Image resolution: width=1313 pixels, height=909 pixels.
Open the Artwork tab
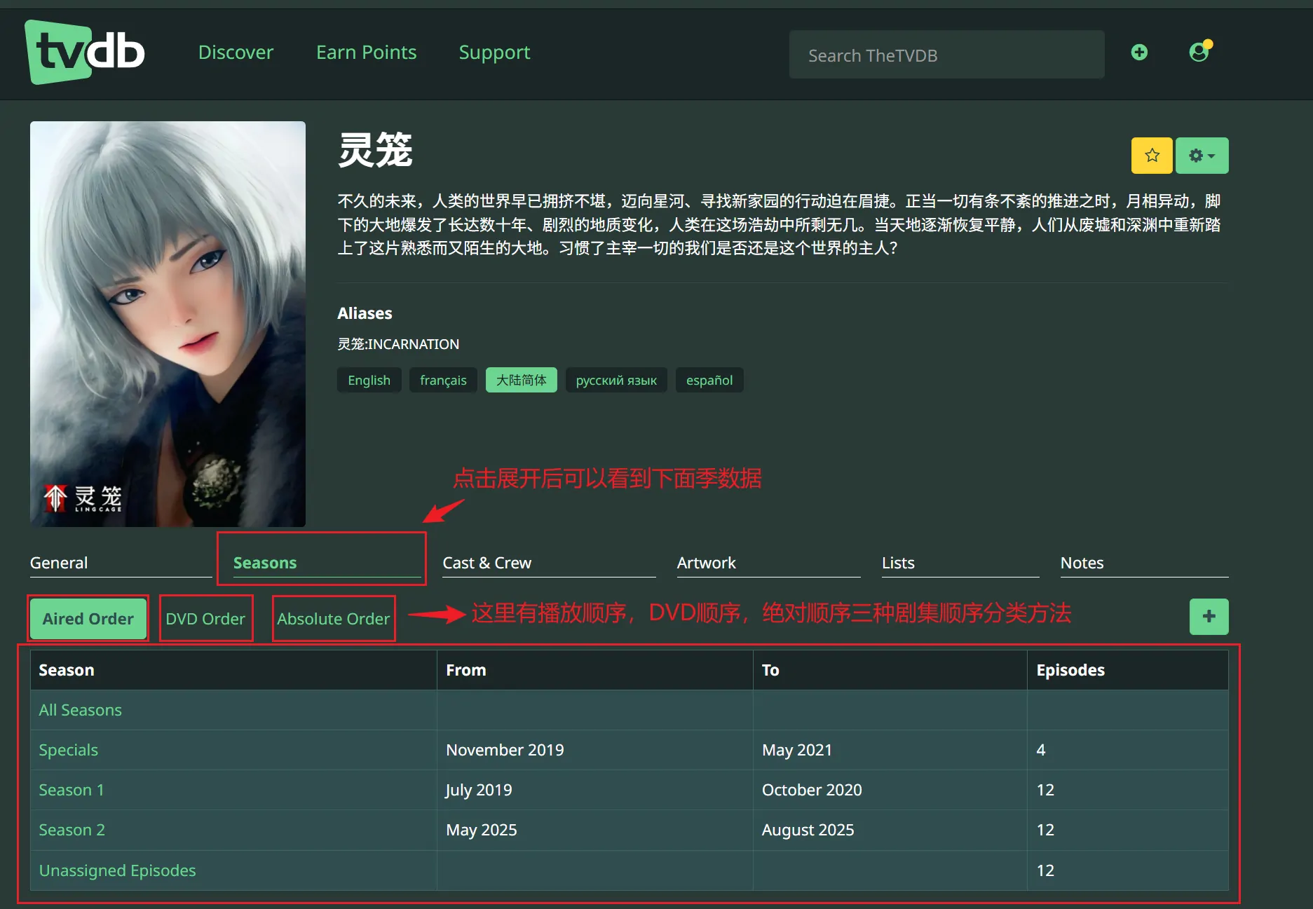point(706,563)
